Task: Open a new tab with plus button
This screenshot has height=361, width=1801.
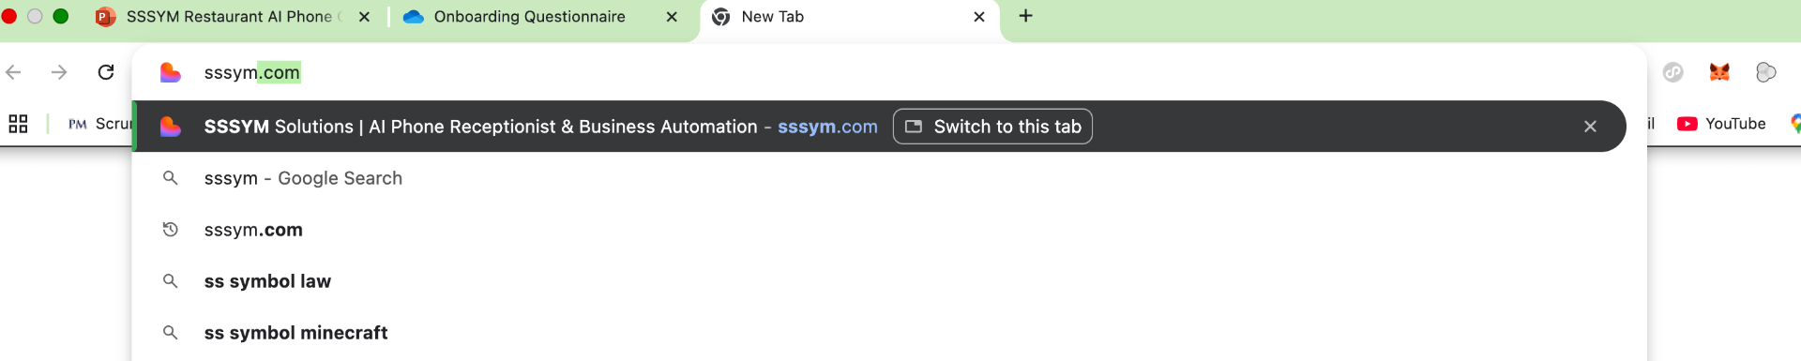Action: click(1025, 16)
